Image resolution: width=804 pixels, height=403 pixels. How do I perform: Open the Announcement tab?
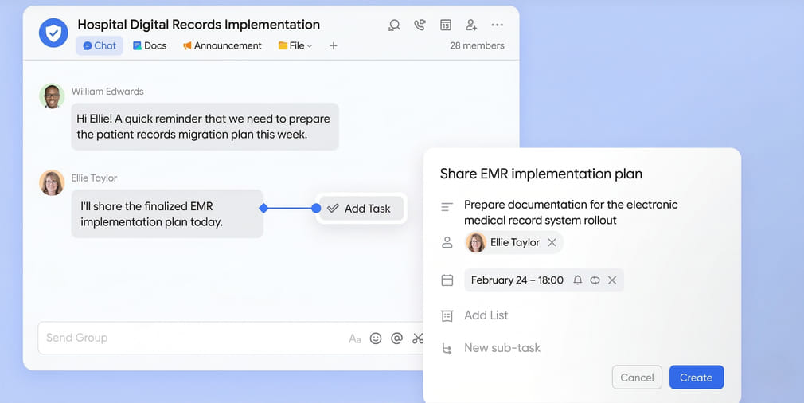222,46
